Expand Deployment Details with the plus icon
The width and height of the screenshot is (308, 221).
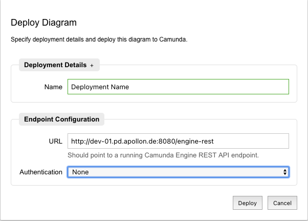tap(92, 66)
